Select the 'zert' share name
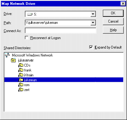The image size is (127, 120). [x=27, y=90]
